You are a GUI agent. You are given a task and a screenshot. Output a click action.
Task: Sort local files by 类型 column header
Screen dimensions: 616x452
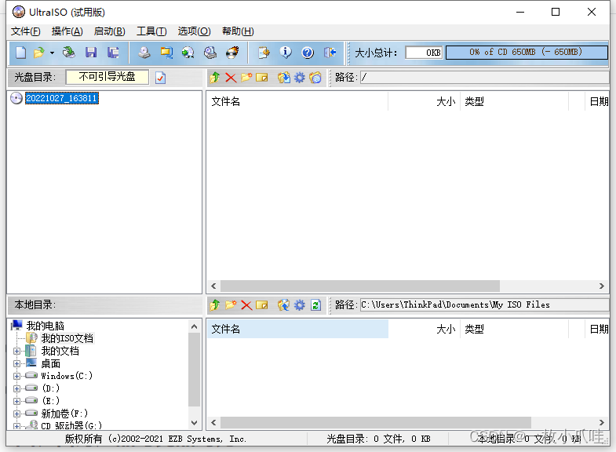coord(514,329)
